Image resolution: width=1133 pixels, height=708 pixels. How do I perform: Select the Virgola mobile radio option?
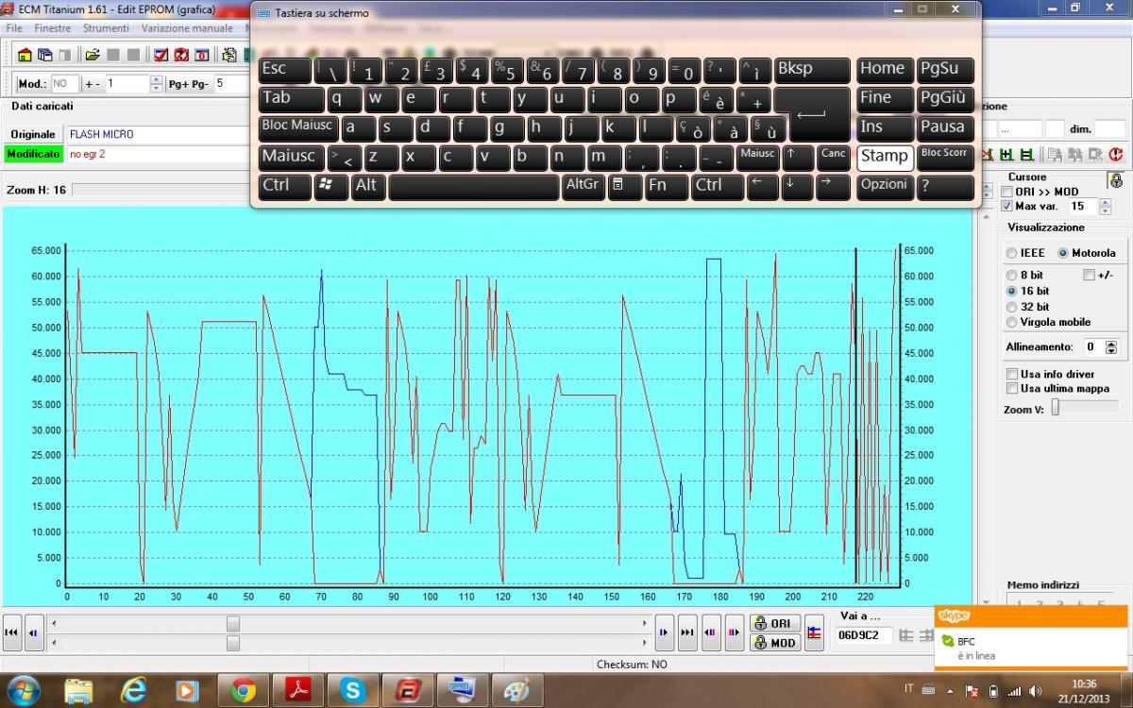(x=1011, y=322)
